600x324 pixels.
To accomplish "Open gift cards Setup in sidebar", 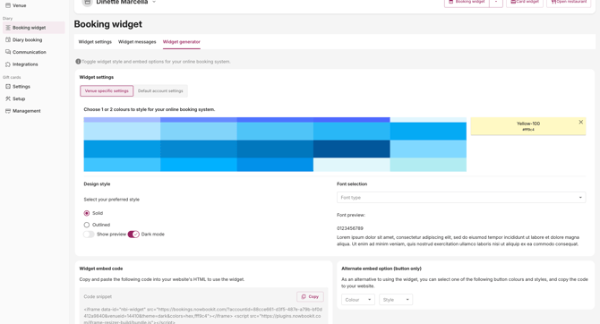I will click(34, 98).
